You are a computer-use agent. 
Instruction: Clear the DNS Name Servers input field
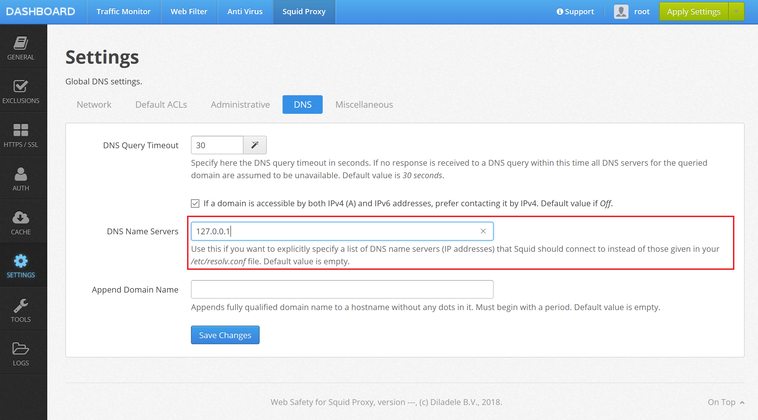tap(481, 230)
